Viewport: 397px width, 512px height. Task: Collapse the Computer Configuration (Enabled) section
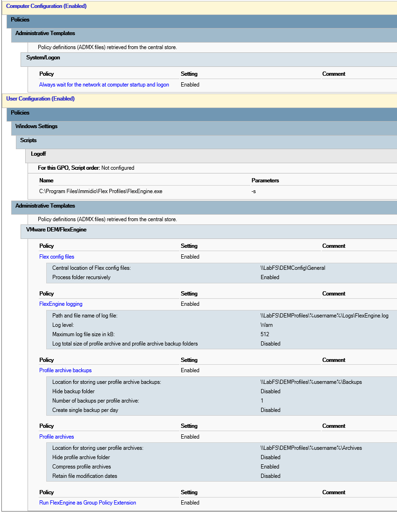[46, 7]
